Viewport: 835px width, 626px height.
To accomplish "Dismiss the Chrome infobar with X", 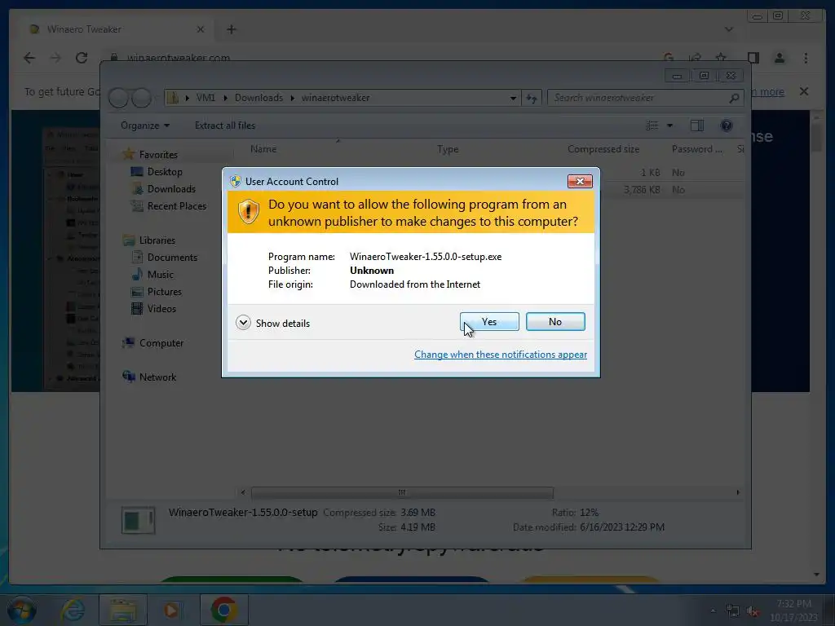I will pyautogui.click(x=804, y=91).
